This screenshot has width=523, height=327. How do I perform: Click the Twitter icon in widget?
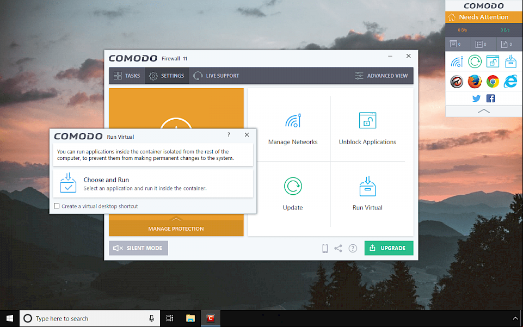click(x=476, y=98)
